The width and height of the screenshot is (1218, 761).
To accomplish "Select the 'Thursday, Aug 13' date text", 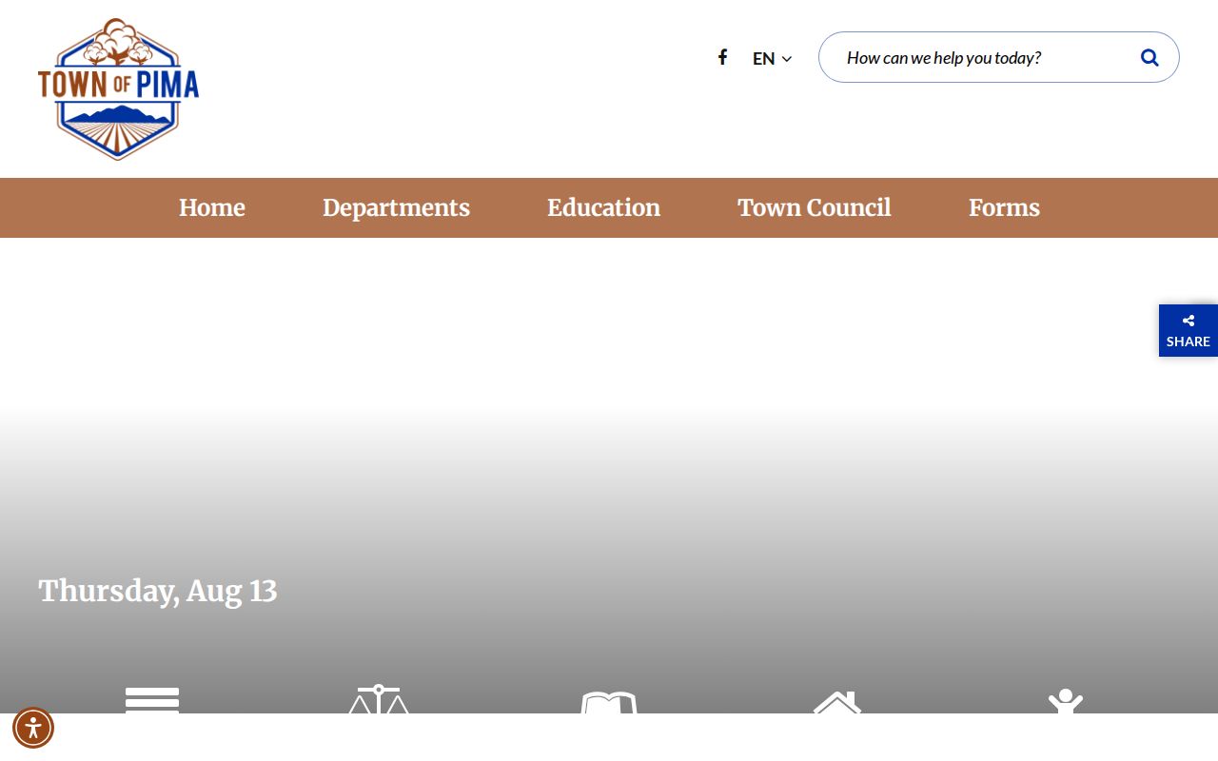I will [158, 591].
